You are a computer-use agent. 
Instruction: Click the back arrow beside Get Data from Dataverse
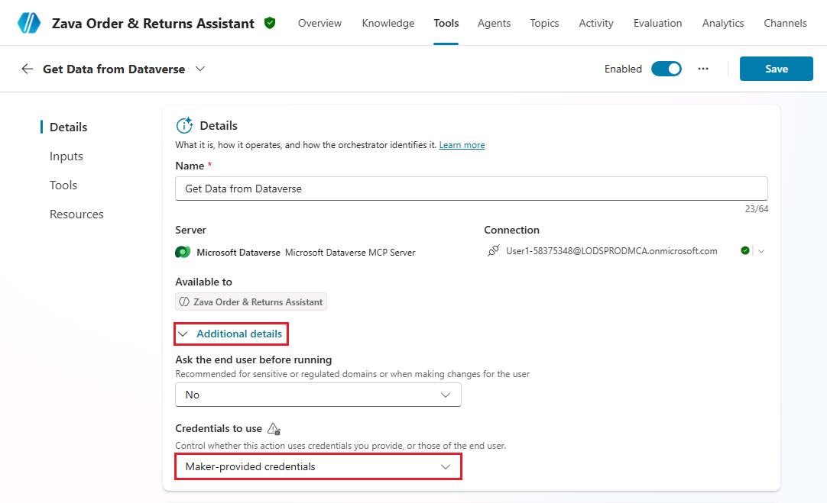(27, 69)
